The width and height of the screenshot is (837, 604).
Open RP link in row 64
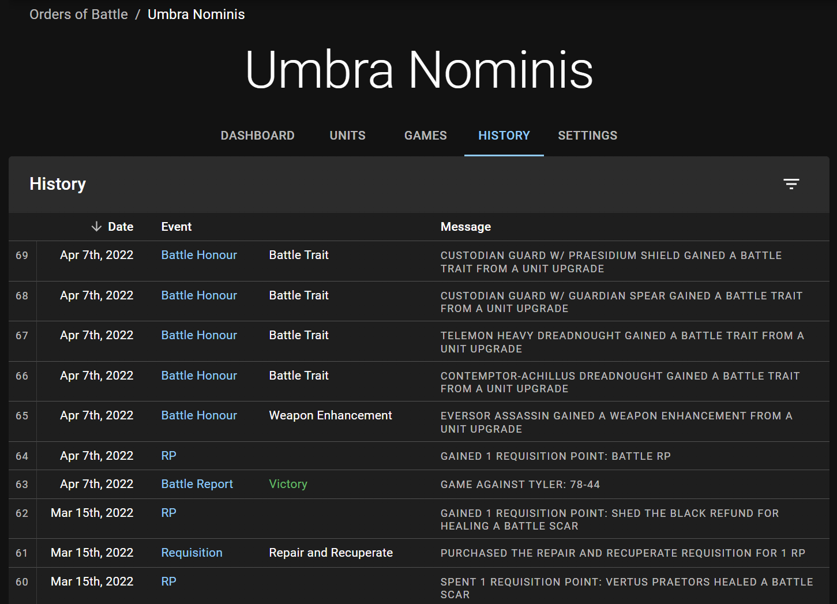[168, 456]
